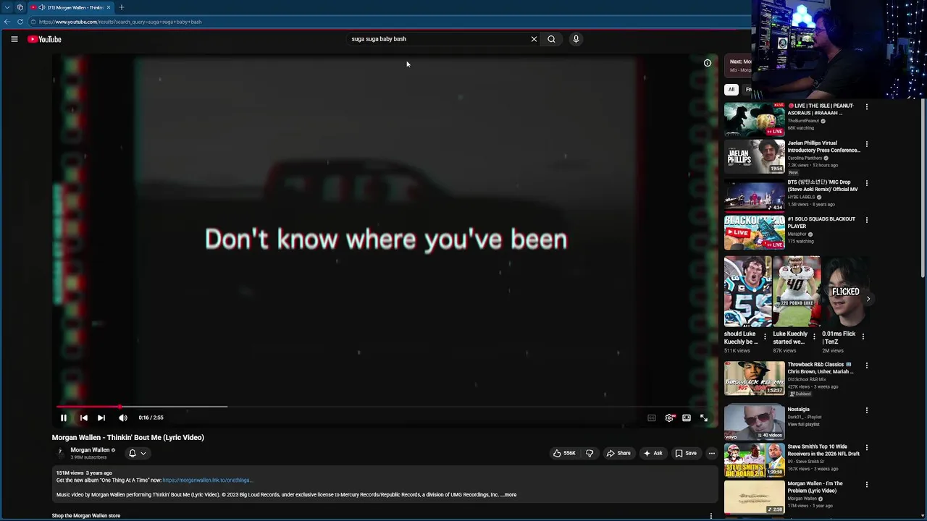This screenshot has width=927, height=521.
Task: Open options for Jaelan Phillips video
Action: 867,145
